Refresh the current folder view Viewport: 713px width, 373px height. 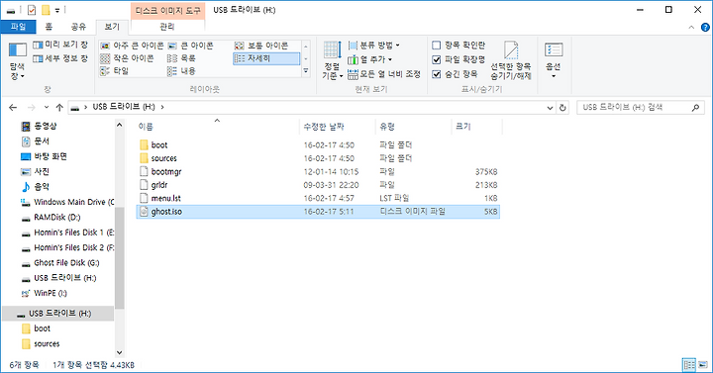pos(562,108)
